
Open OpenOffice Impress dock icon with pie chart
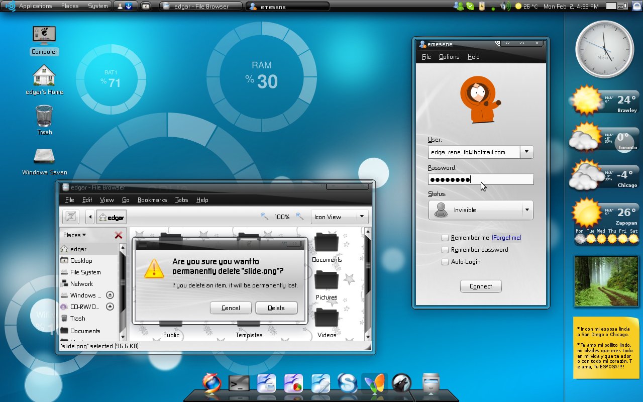[x=293, y=383]
